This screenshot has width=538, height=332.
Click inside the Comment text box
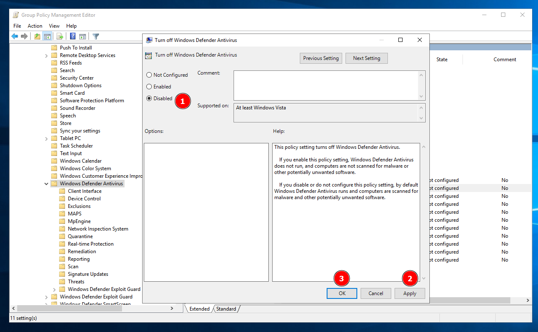[326, 86]
